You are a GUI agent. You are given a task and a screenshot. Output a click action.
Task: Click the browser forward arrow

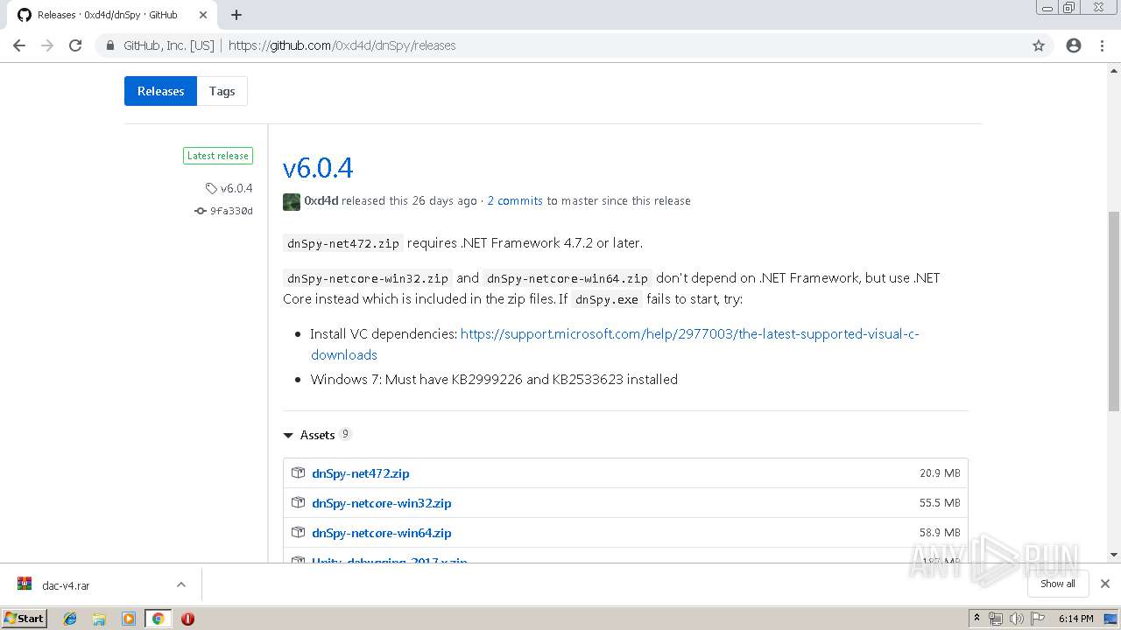tap(47, 45)
